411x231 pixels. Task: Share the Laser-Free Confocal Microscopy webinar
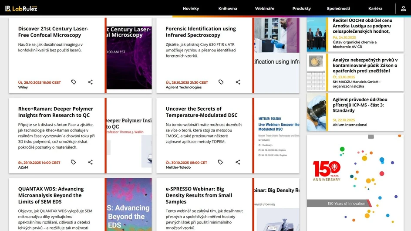(x=91, y=82)
